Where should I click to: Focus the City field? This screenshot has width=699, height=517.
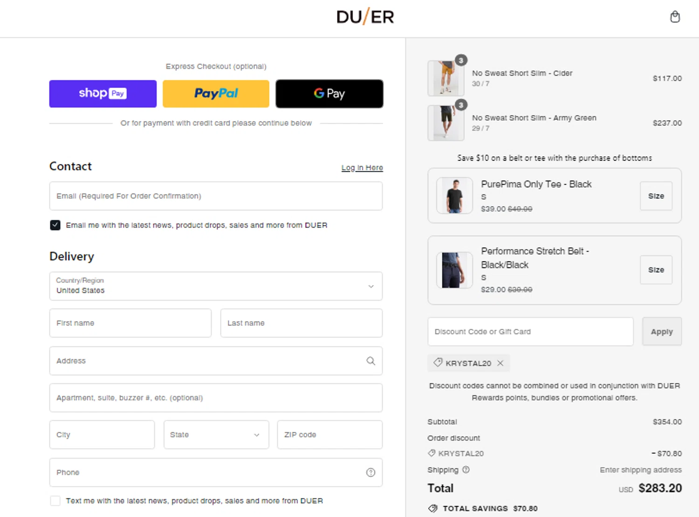pos(102,435)
